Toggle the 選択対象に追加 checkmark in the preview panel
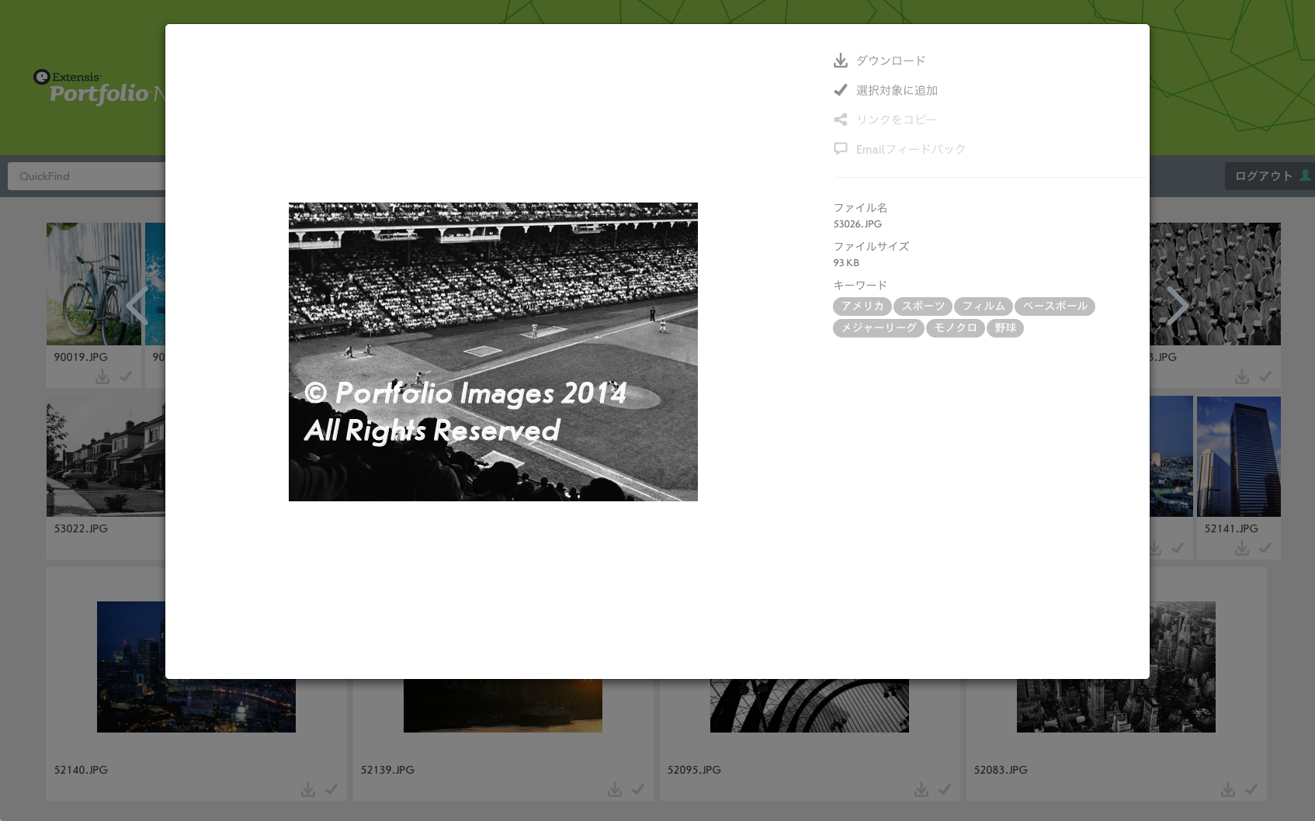 click(840, 90)
